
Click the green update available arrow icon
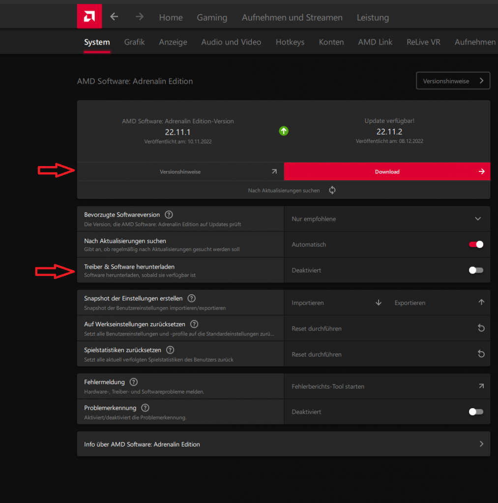coord(284,131)
